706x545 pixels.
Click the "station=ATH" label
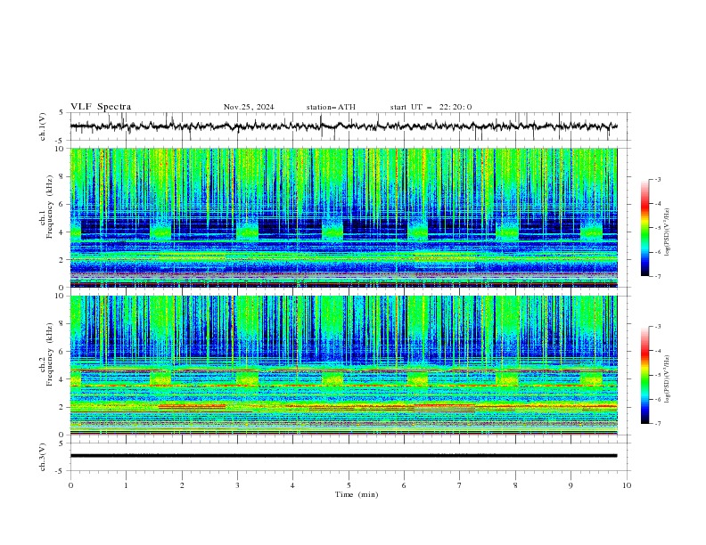pyautogui.click(x=331, y=107)
